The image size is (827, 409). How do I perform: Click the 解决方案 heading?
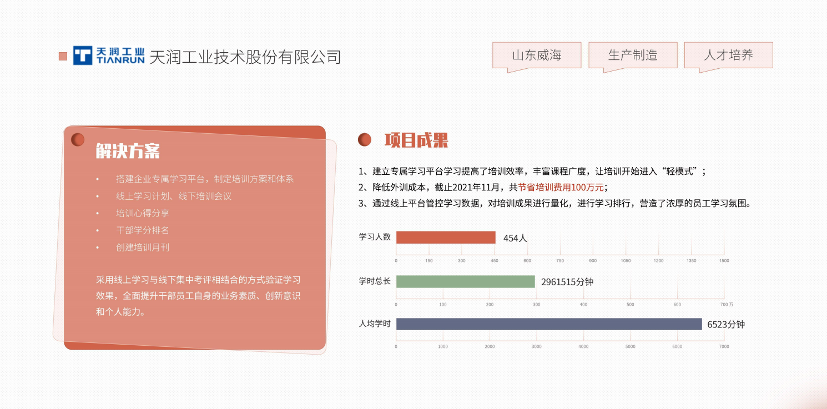click(x=128, y=151)
